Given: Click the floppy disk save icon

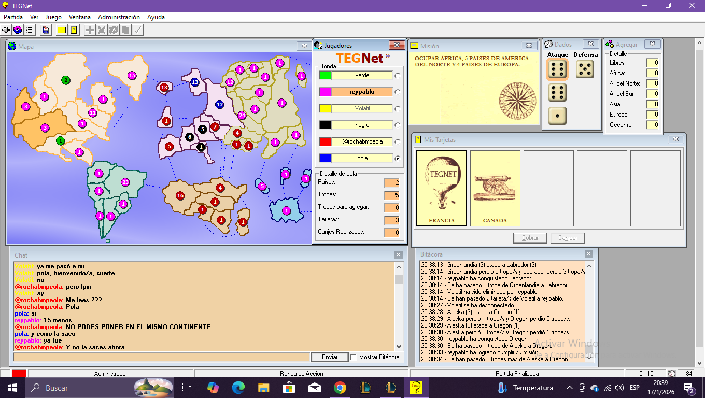Looking at the screenshot, I should 46,30.
